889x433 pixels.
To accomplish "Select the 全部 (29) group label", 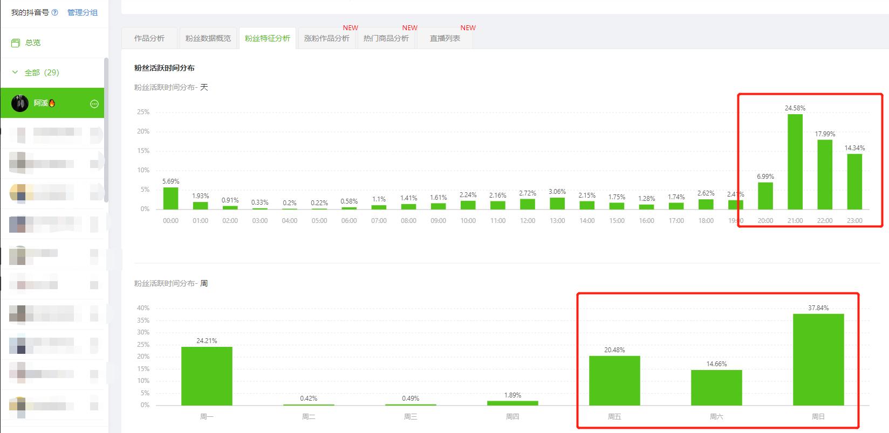I will tap(42, 73).
